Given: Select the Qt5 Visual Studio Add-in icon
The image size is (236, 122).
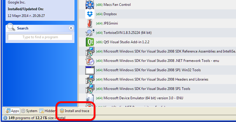Looking at the screenshot, I should click(90, 42).
